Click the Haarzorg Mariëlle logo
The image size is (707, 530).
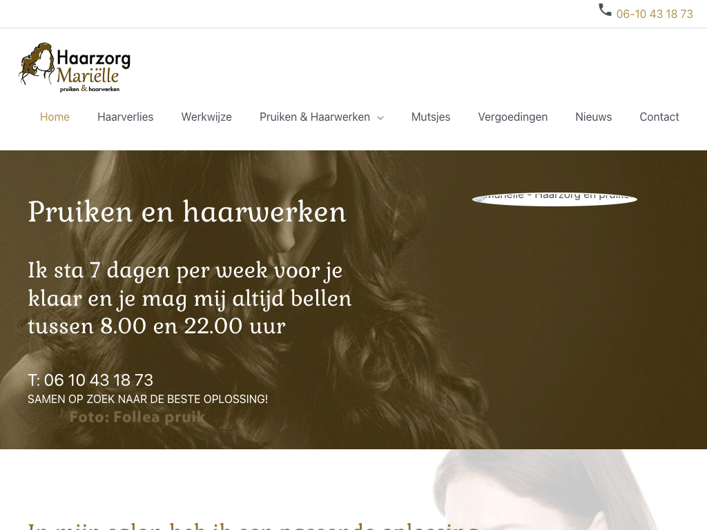[x=75, y=68]
